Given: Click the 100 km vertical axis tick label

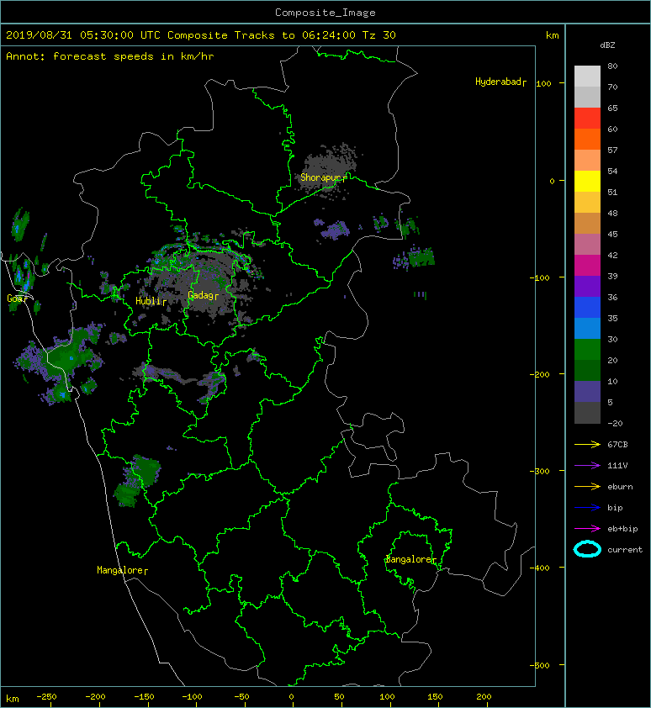Looking at the screenshot, I should coord(543,83).
